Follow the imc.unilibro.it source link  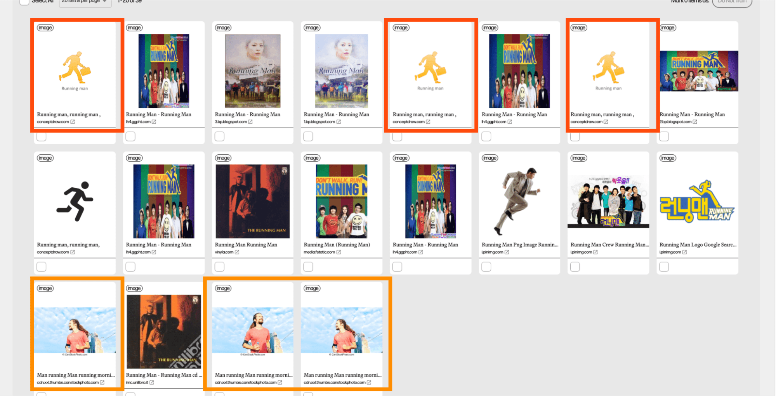(137, 382)
